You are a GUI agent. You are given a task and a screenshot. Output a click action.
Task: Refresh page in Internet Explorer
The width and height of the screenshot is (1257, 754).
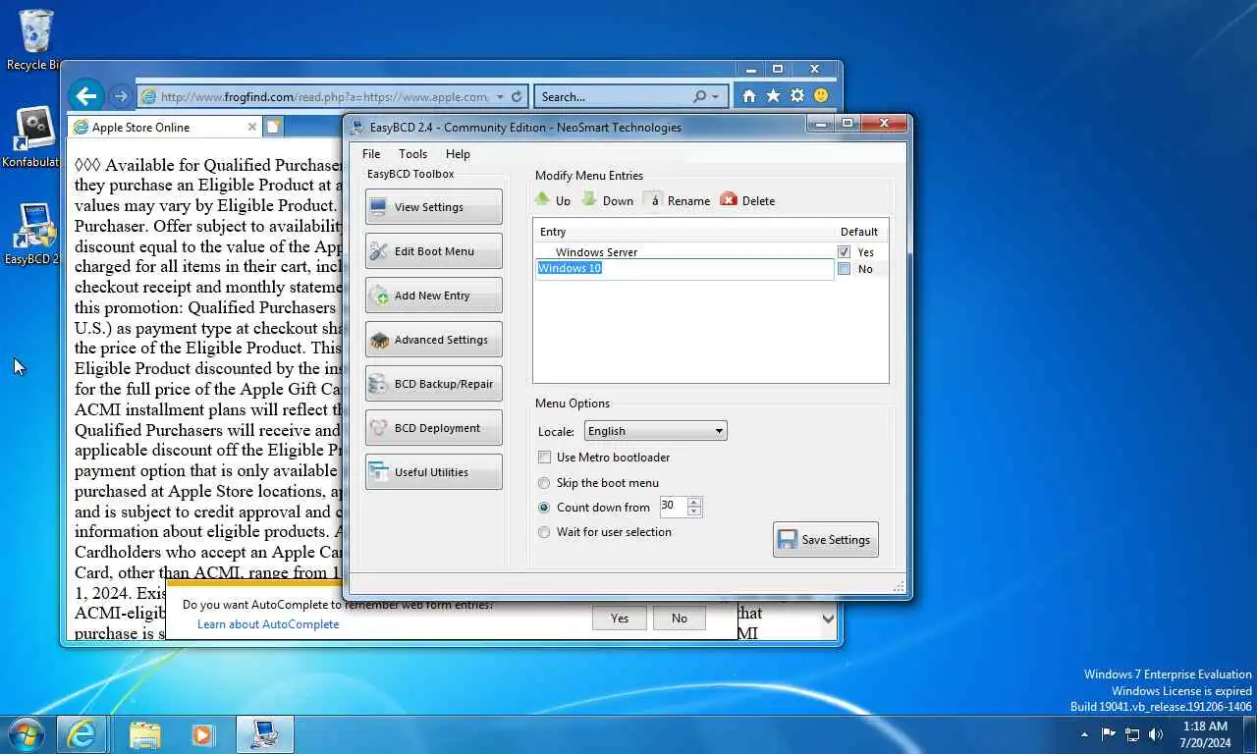[518, 96]
